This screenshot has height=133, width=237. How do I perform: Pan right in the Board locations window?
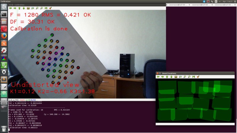tap(163, 77)
